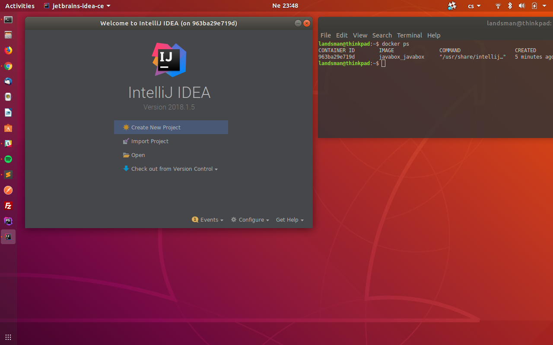Click the "docker ps" command text

pos(395,44)
